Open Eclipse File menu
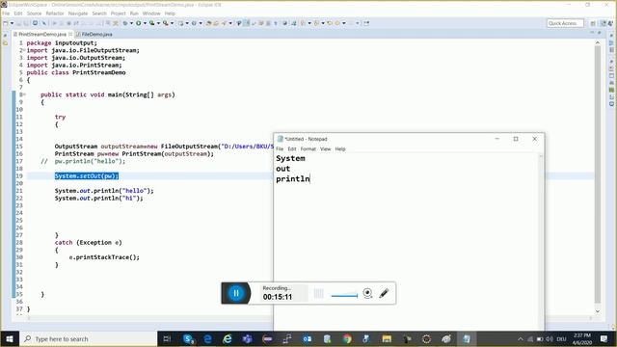This screenshot has height=347, width=617. click(x=6, y=13)
